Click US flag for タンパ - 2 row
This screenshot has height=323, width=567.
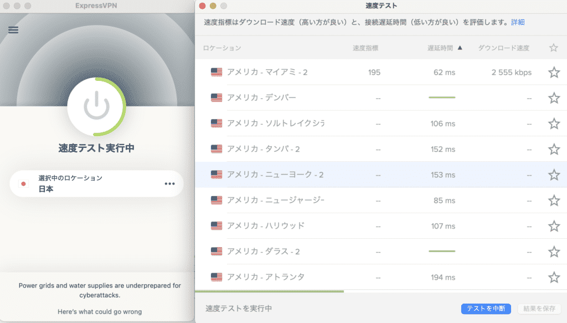coord(217,149)
